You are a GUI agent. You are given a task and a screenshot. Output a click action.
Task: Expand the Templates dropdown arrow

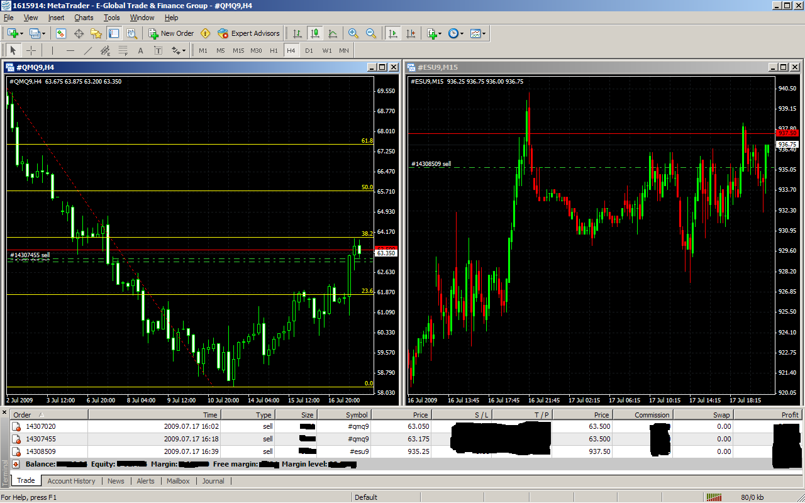pos(484,33)
